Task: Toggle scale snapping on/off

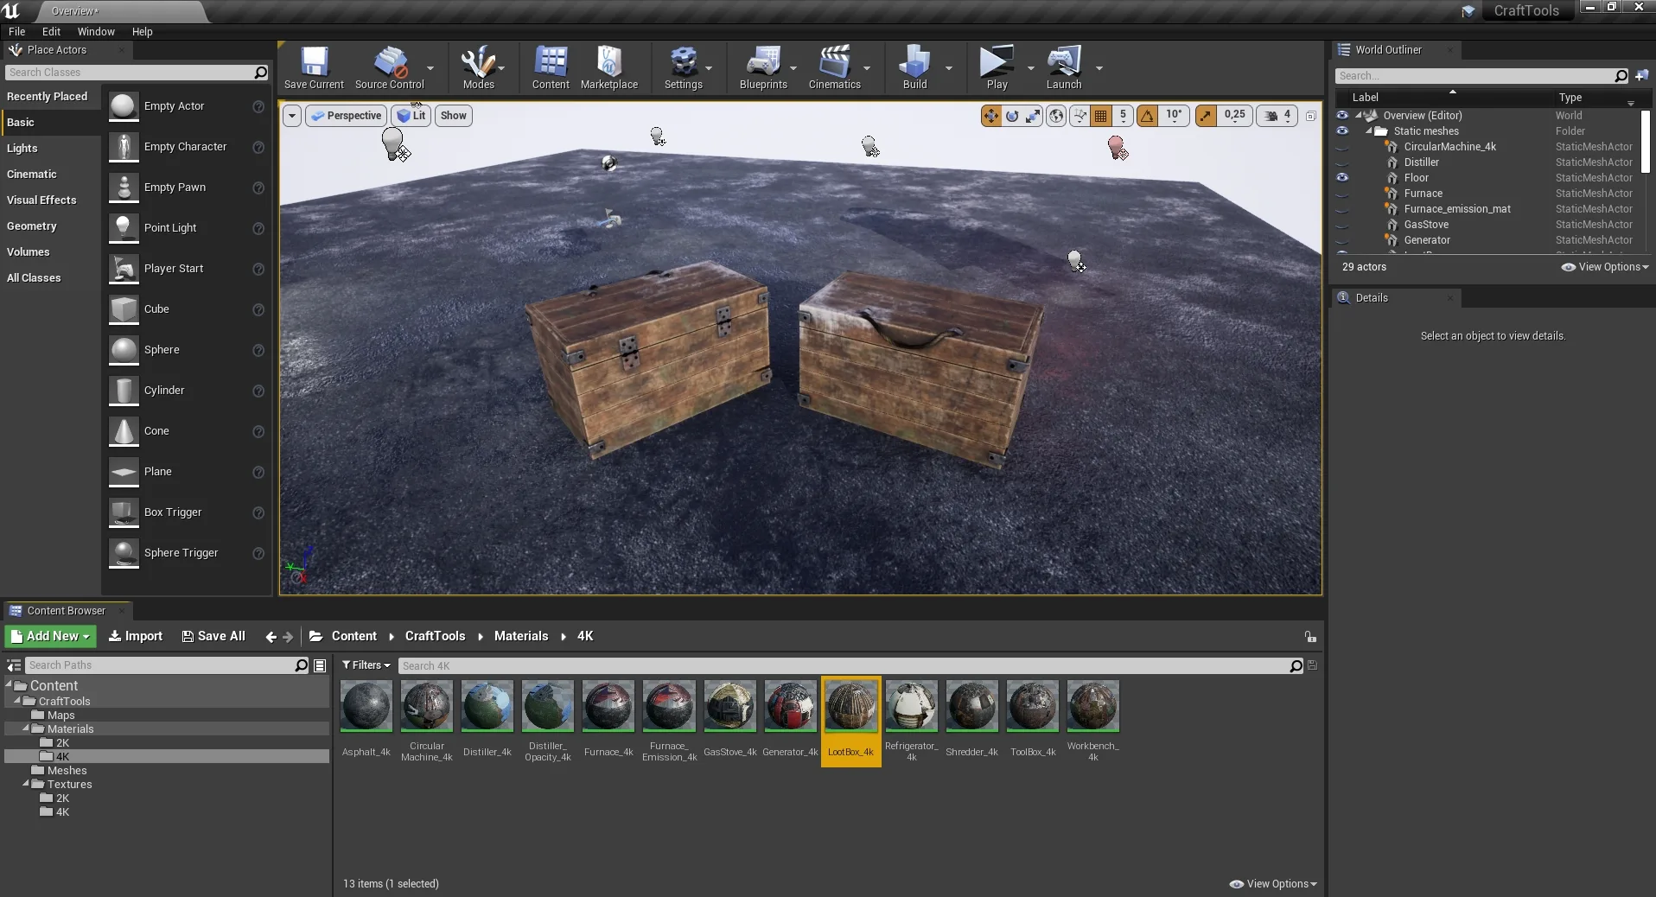Action: [x=1205, y=116]
